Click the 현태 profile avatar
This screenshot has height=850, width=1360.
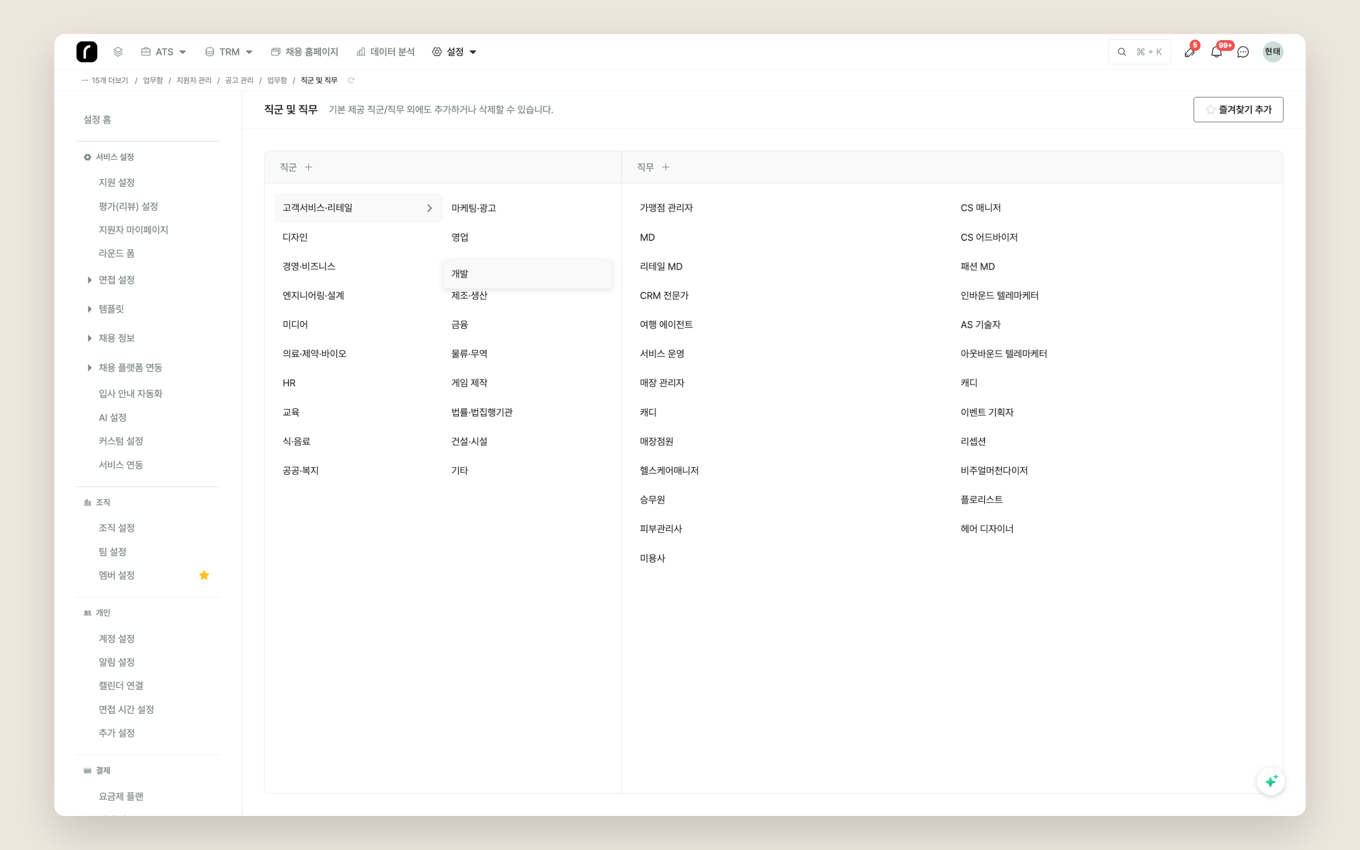[x=1273, y=52]
